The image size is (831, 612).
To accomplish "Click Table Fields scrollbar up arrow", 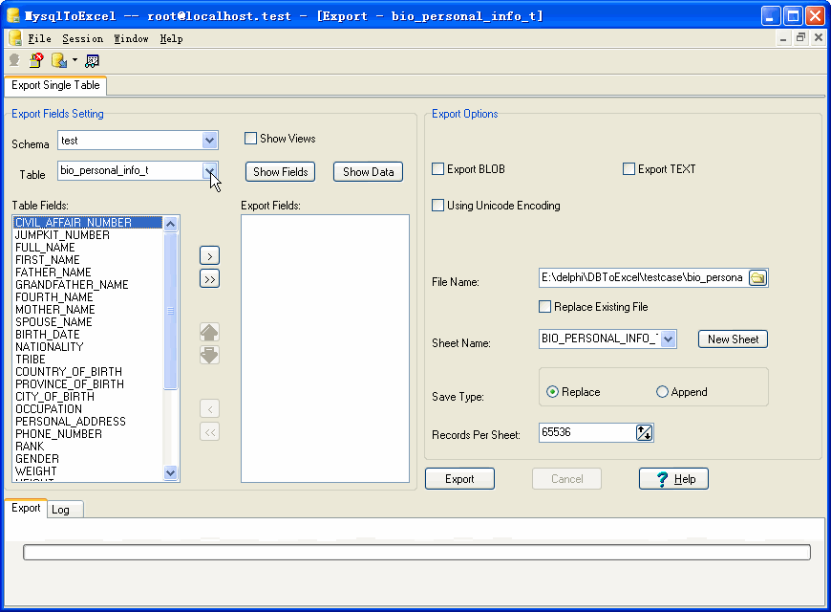I will (x=171, y=224).
